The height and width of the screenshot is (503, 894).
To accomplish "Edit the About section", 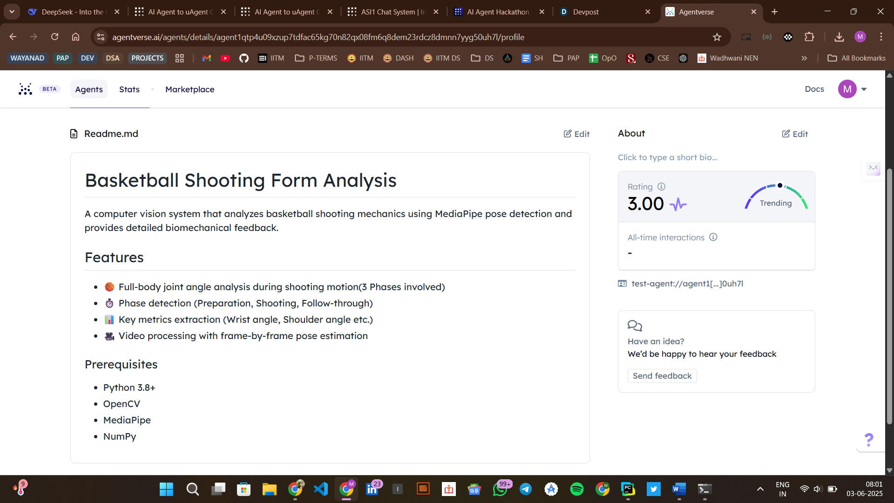I will pos(794,134).
